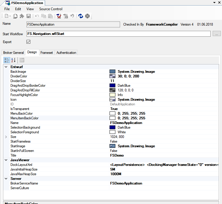Click the Check Out icon with red checkmark
Viewport: 222px width, 204px height.
point(59,16)
